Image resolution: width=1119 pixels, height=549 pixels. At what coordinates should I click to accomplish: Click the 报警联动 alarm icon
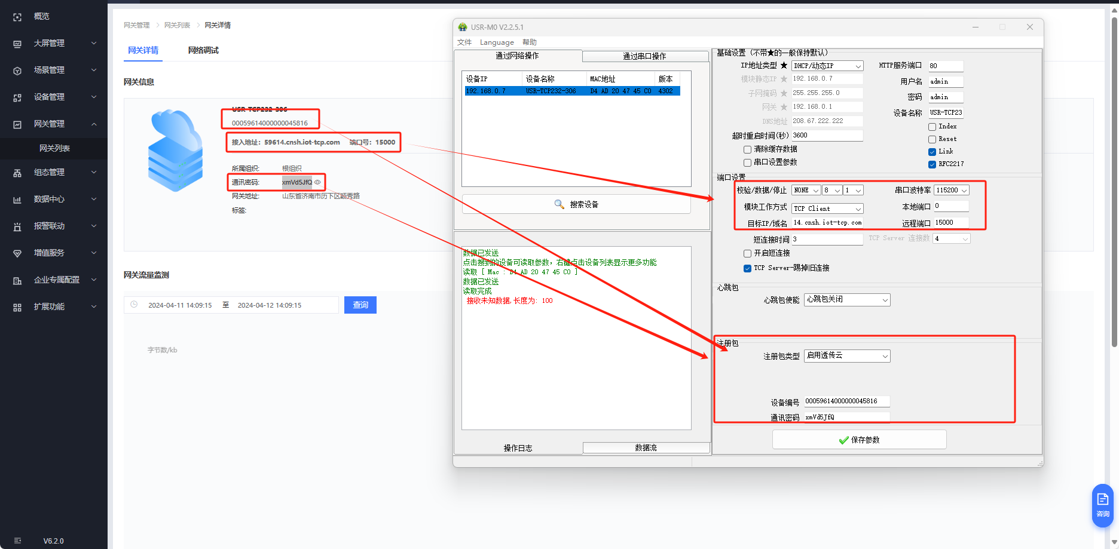[17, 226]
